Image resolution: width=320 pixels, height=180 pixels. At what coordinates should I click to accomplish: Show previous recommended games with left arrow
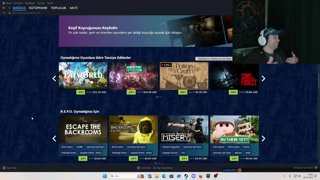pyautogui.click(x=54, y=78)
